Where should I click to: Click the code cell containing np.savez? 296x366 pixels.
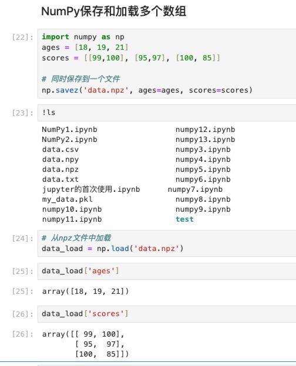[x=167, y=63]
